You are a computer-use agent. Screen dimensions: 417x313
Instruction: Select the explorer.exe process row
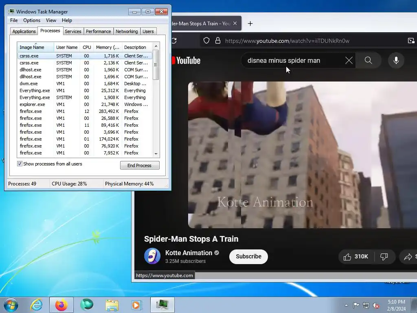point(85,104)
